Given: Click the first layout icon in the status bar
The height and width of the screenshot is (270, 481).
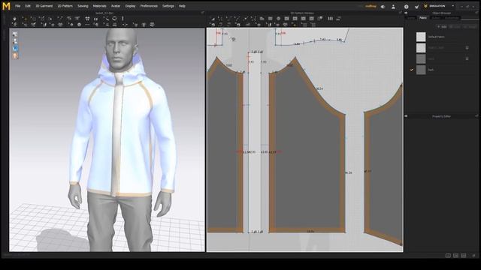Looking at the screenshot, I should [448, 255].
